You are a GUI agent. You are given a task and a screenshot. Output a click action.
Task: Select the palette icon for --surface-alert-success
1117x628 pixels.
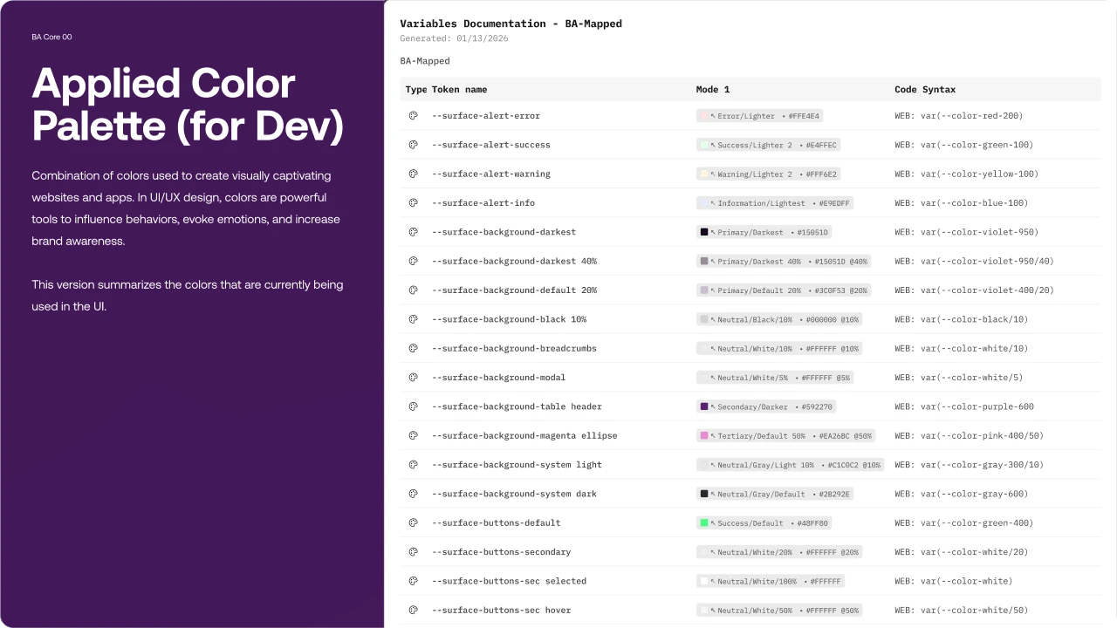pos(413,144)
